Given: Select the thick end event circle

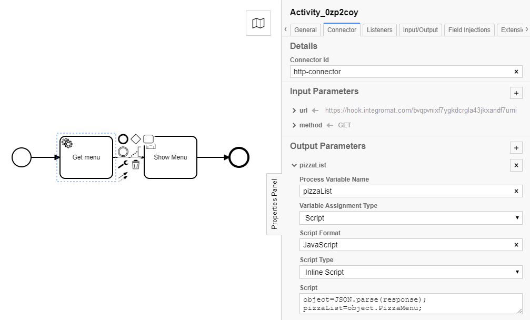Looking at the screenshot, I should (239, 157).
